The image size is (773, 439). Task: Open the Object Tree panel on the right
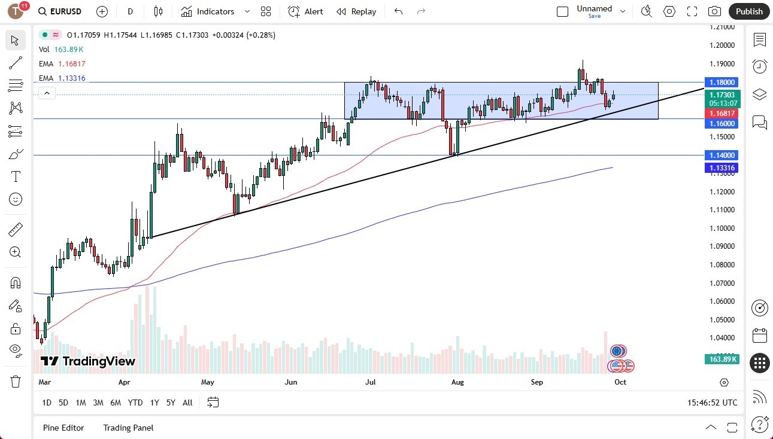point(759,94)
